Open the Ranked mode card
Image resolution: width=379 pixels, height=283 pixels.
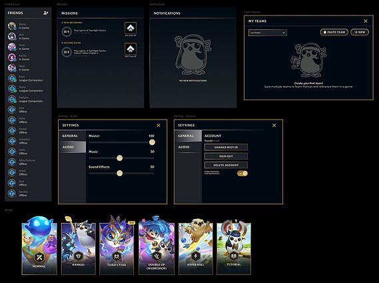tap(79, 248)
